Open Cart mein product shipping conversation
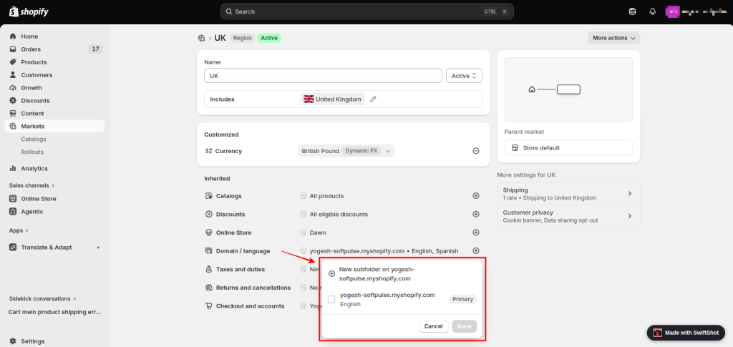 coord(54,311)
